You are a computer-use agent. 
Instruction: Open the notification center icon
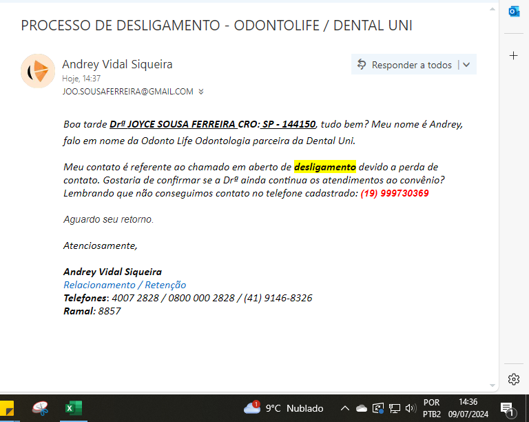coord(507,409)
